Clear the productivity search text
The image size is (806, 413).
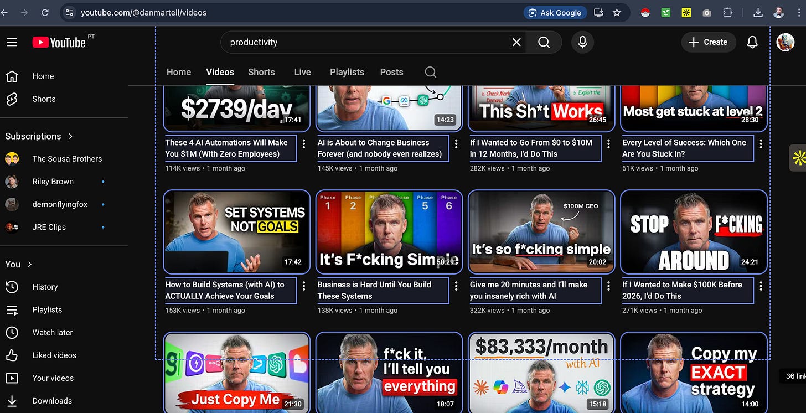click(516, 42)
